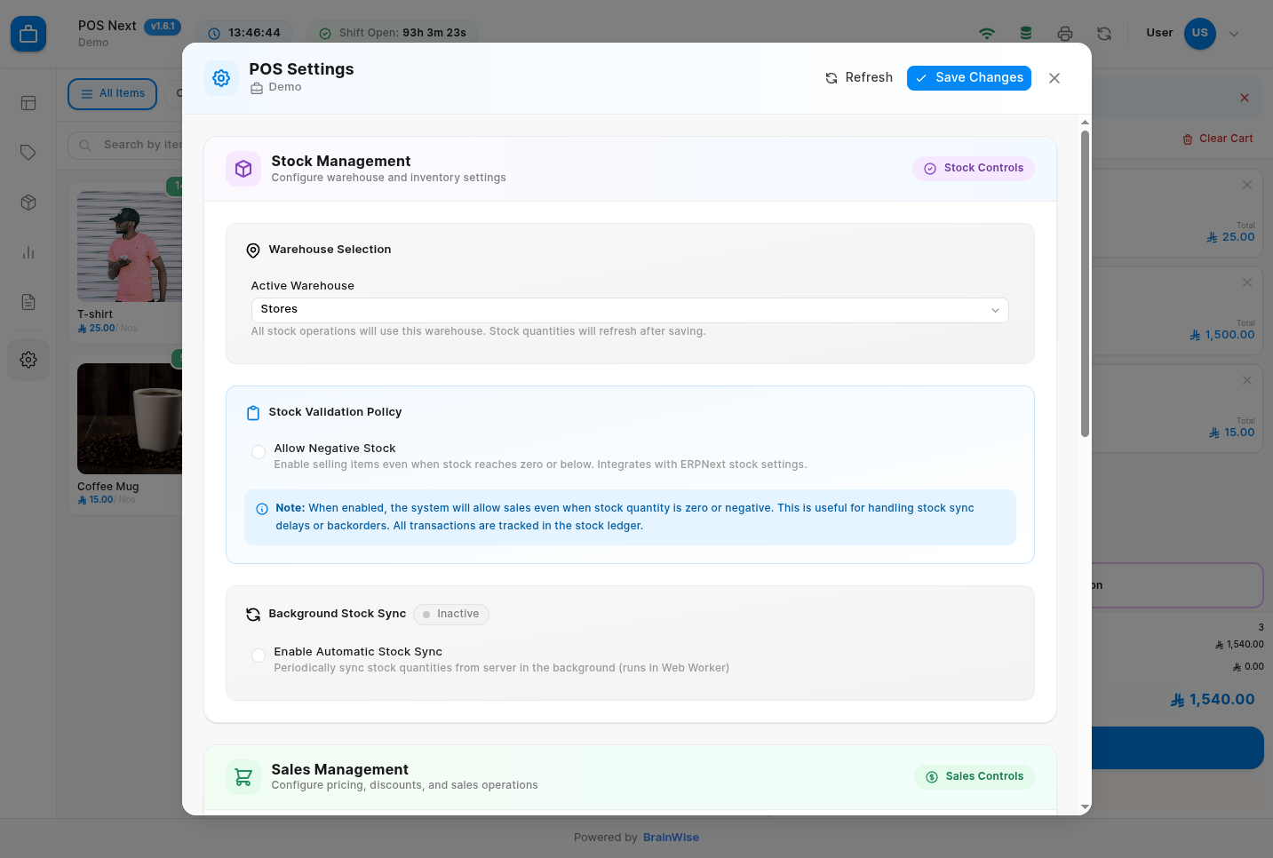Click the printer icon in top bar
1273x858 pixels.
pos(1065,34)
